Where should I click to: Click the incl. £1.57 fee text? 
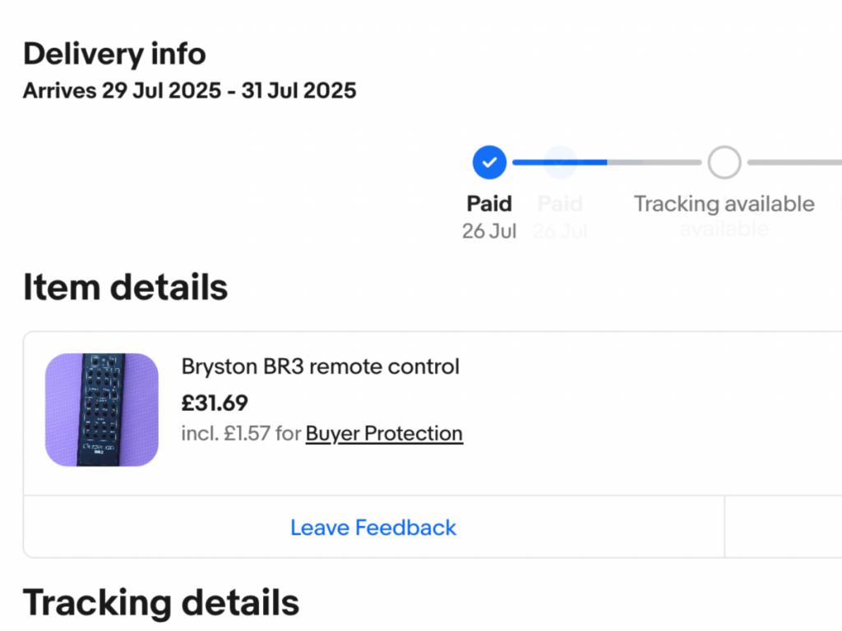tap(241, 434)
